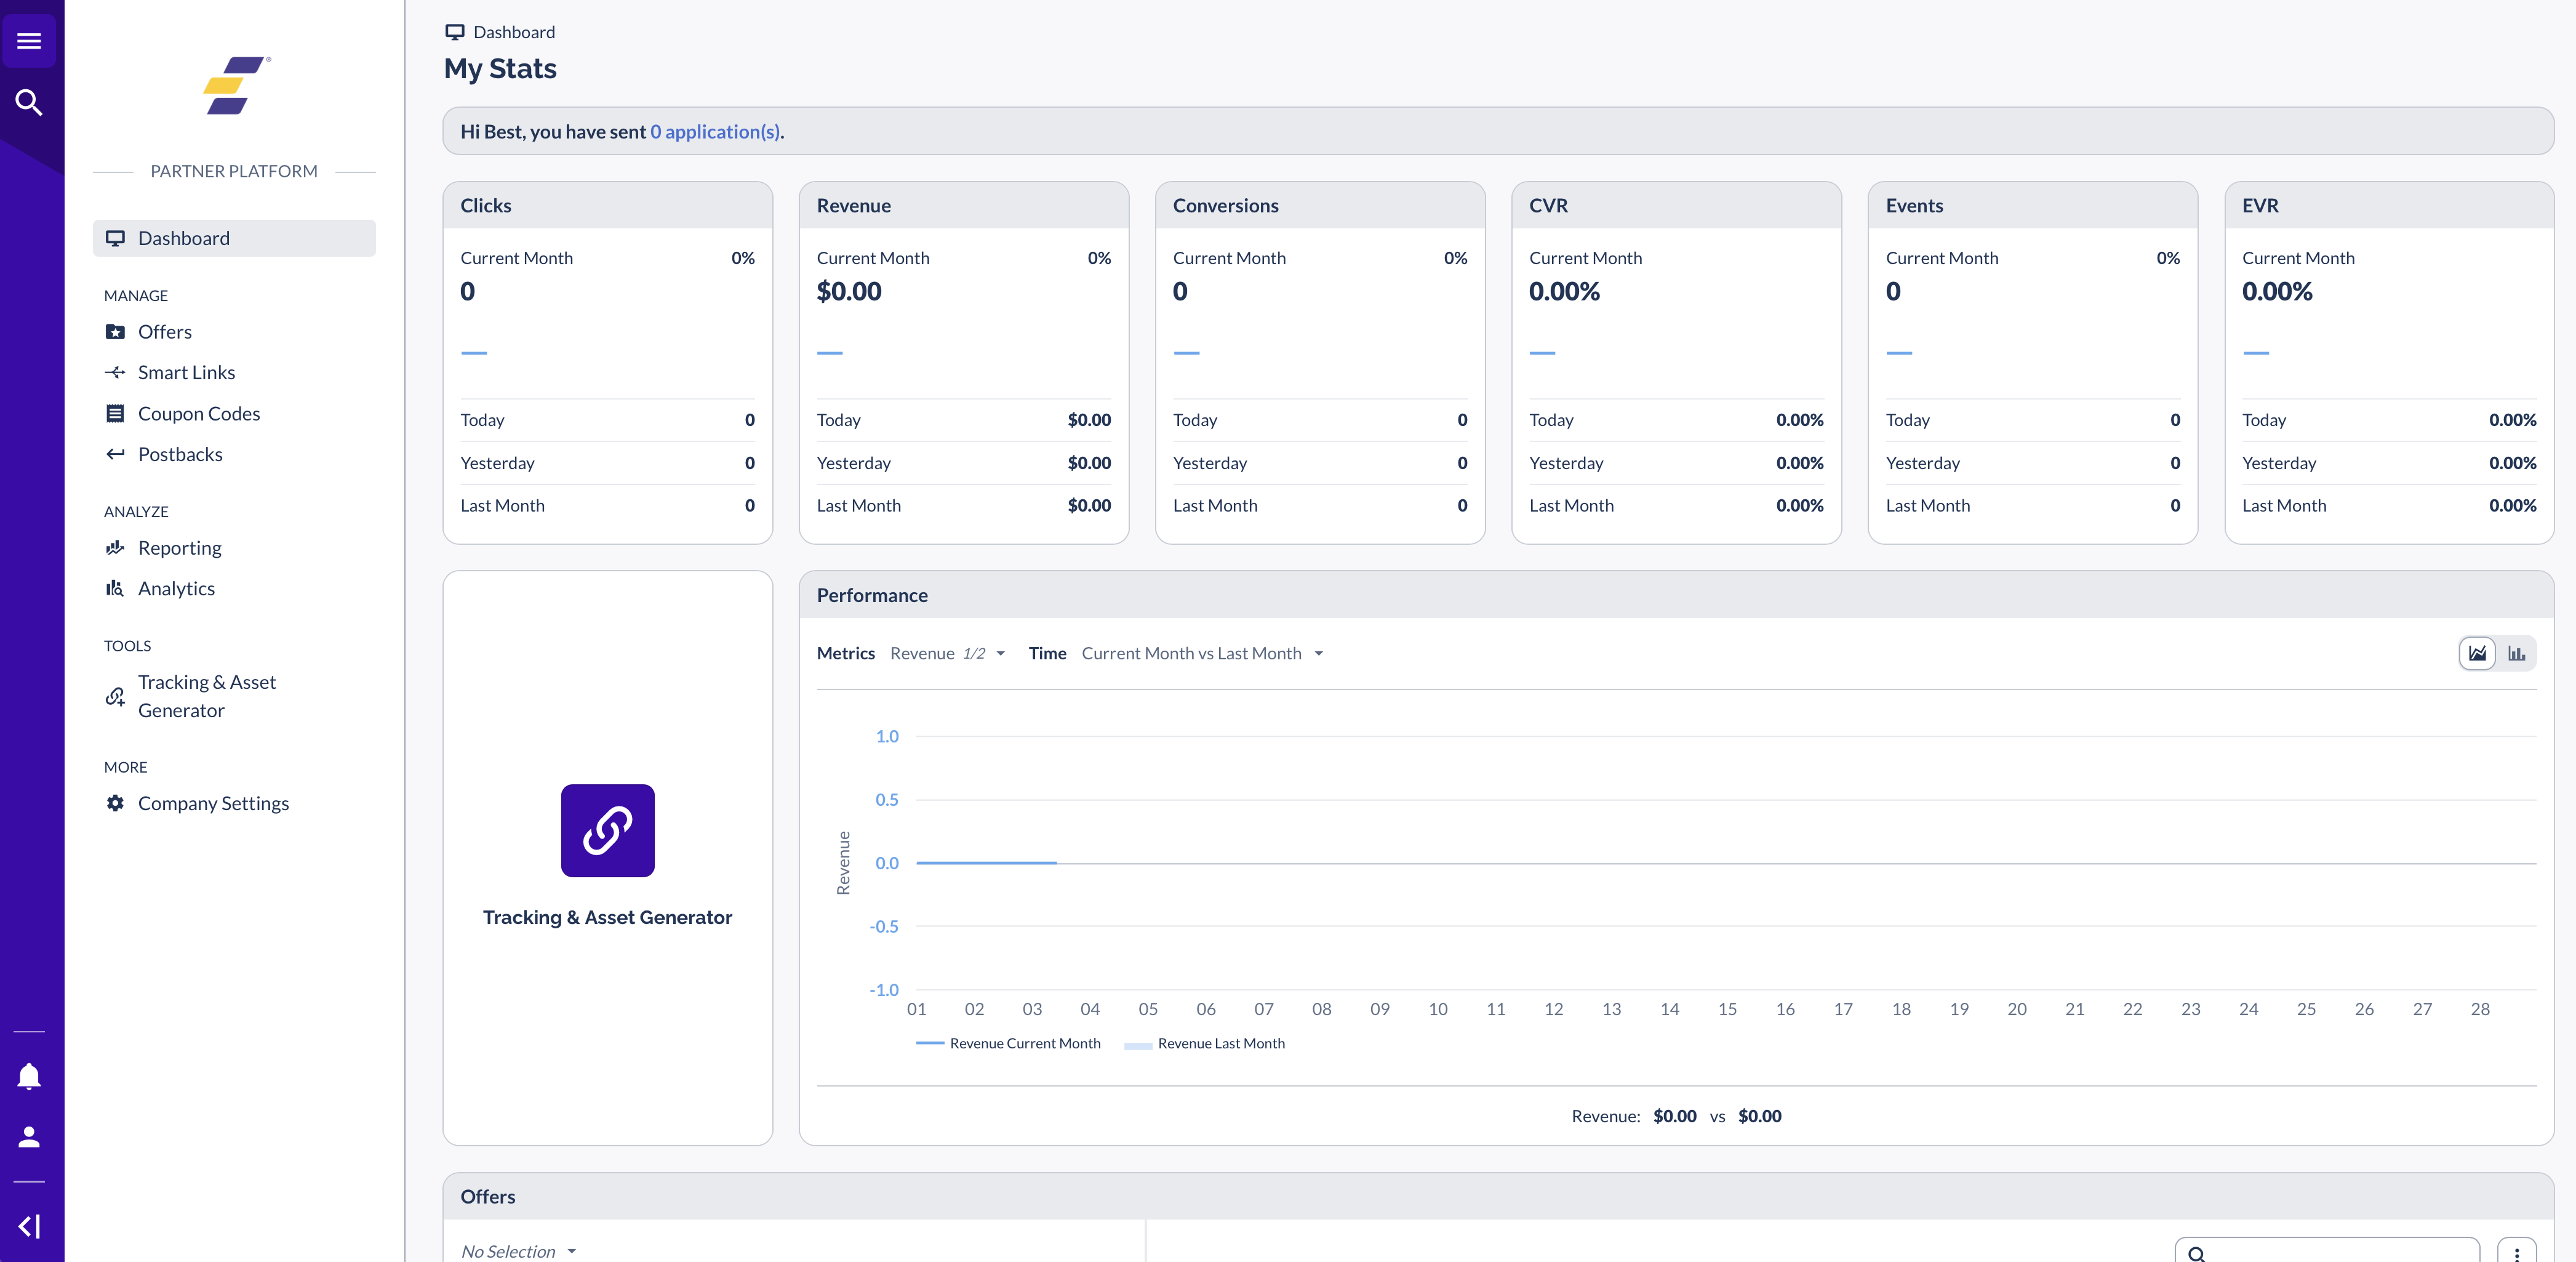Toggle the Revenue Current Month legend entry

[x=1008, y=1043]
